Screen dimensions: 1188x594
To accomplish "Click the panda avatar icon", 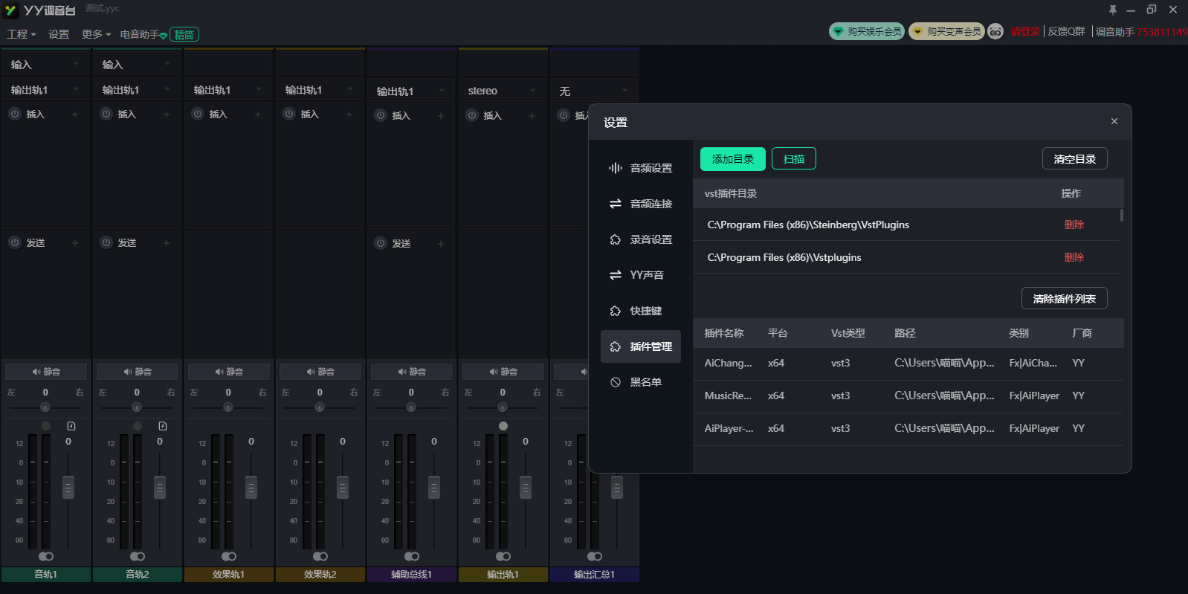I will [995, 31].
